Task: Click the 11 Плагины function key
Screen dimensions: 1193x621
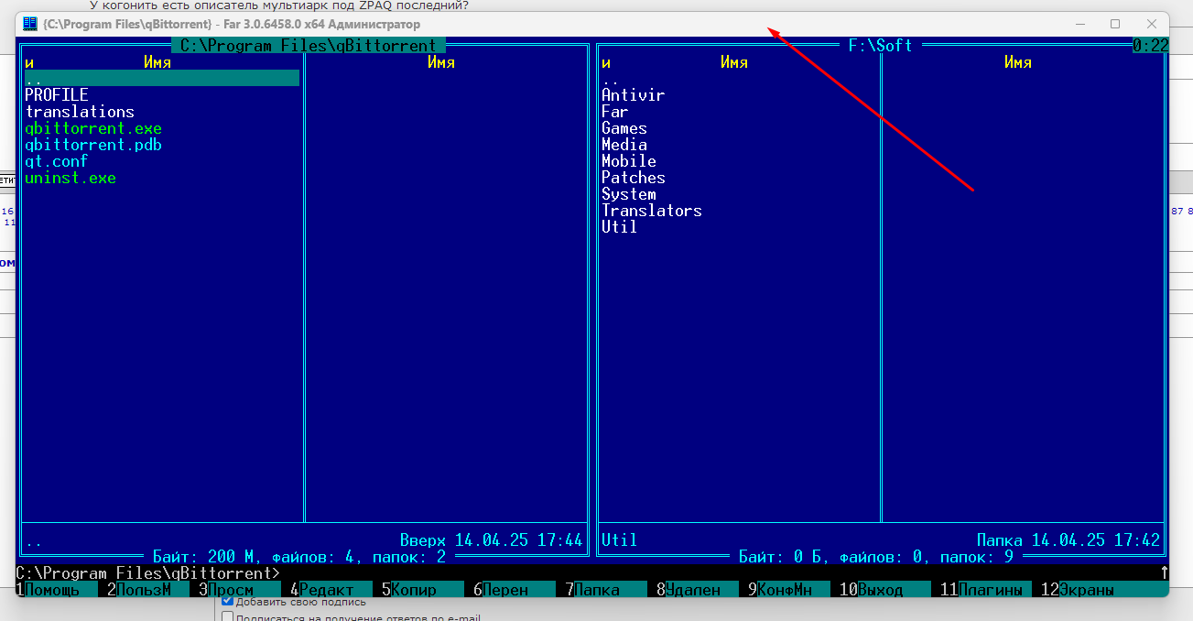Action: 982,590
